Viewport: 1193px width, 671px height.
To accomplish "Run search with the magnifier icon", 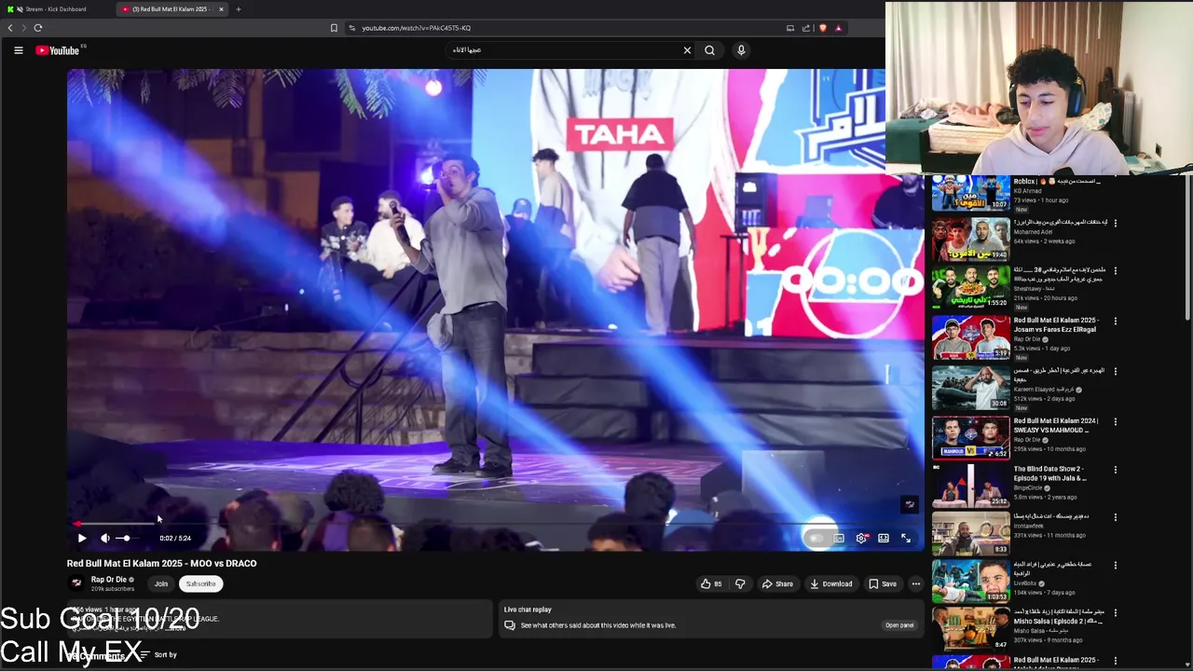I will coord(709,50).
